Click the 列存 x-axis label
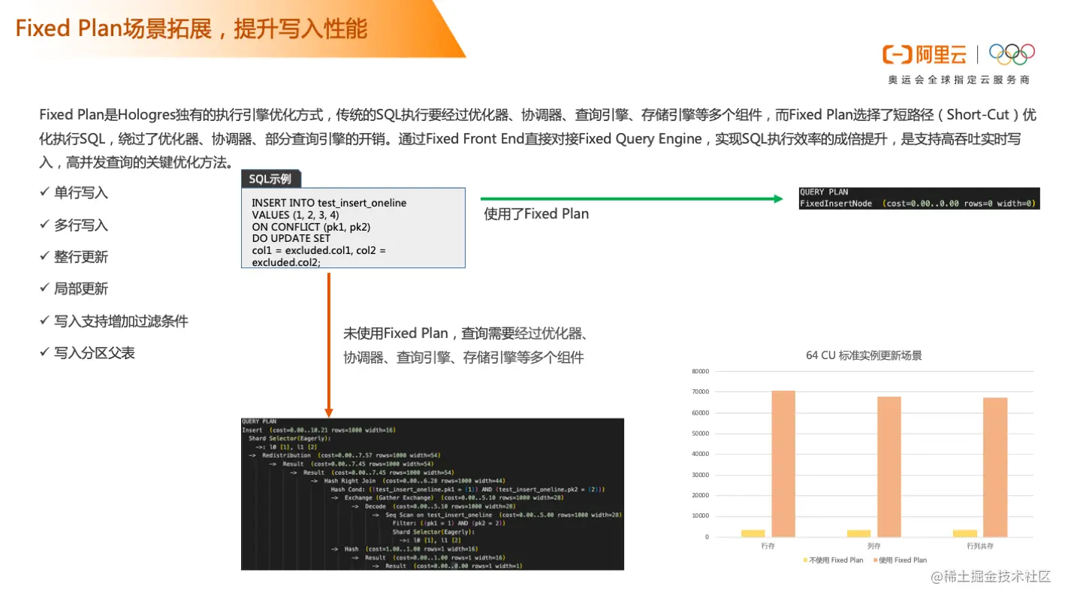The image size is (1068, 601). (873, 546)
